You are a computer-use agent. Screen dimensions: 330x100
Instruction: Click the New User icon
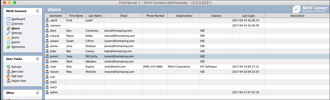pos(8,71)
